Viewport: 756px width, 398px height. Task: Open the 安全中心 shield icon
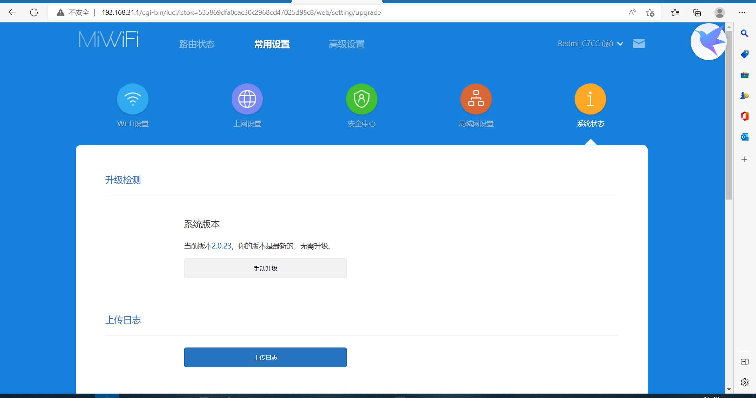(x=361, y=99)
